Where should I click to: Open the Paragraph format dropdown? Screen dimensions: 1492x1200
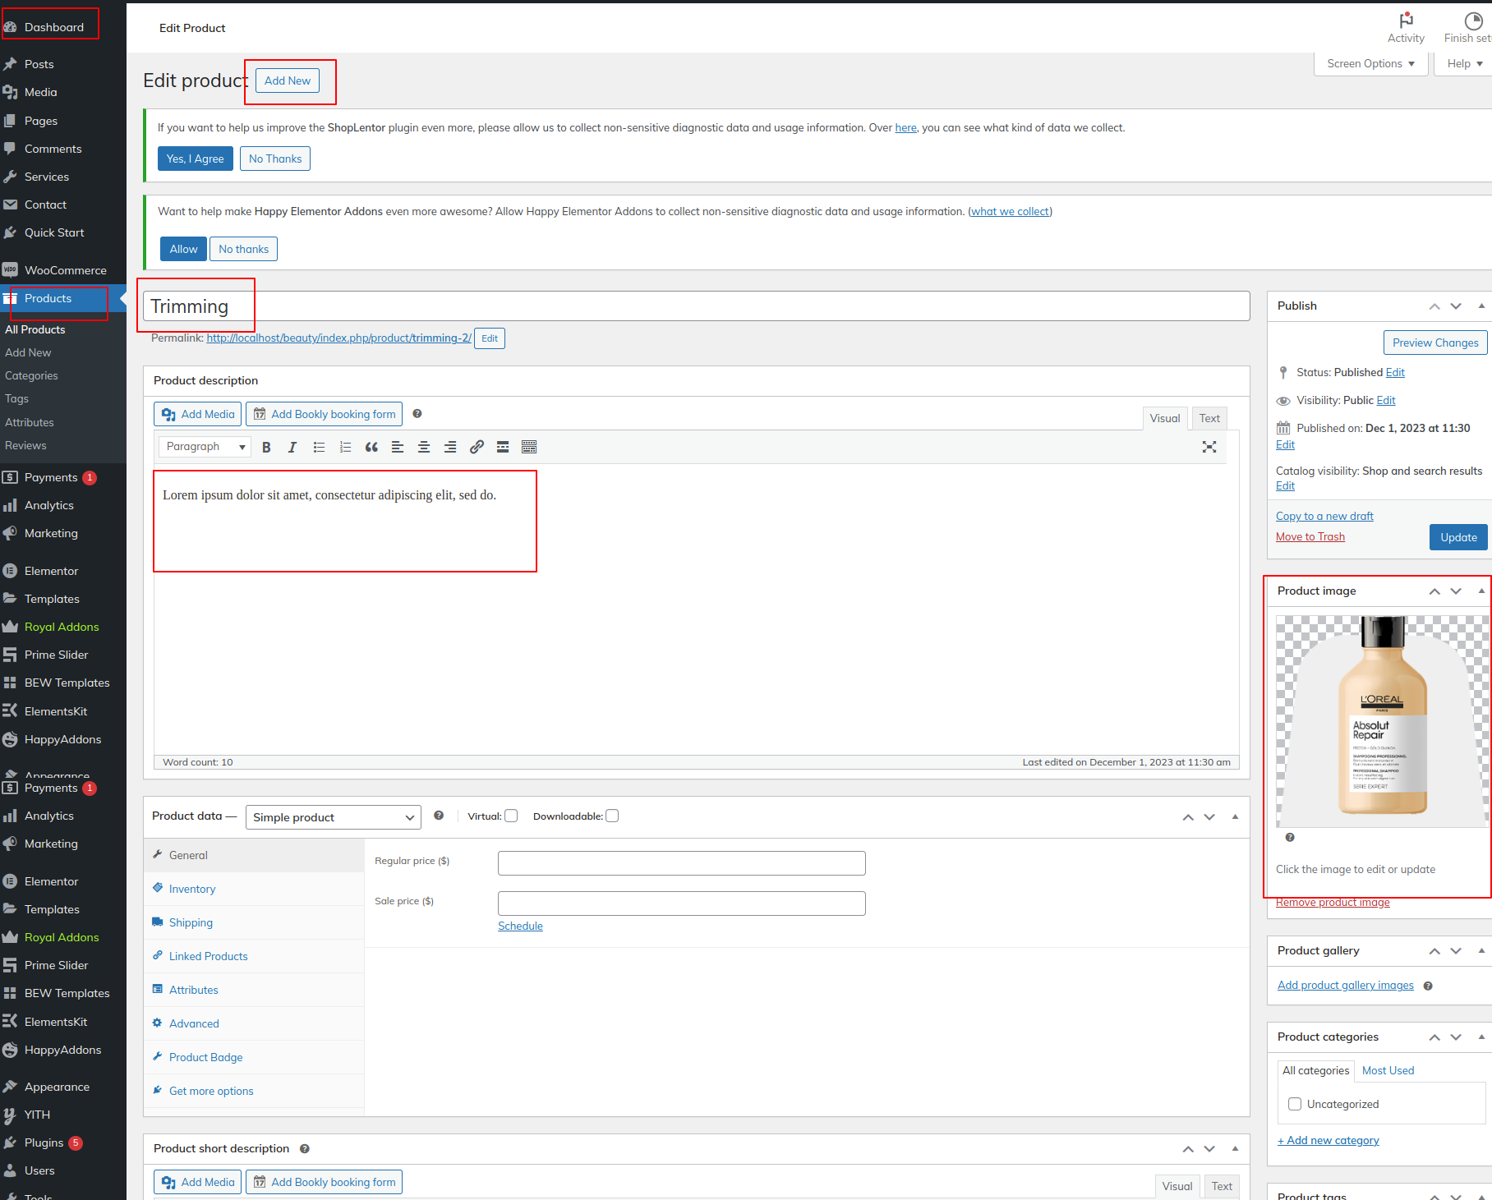coord(205,447)
